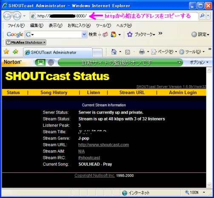The width and height of the screenshot is (214, 198).
Task: Follow the http://www.shoutcast.com link
Action: tap(103, 145)
